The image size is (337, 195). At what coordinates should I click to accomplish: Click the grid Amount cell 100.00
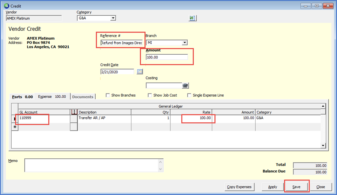click(234, 119)
